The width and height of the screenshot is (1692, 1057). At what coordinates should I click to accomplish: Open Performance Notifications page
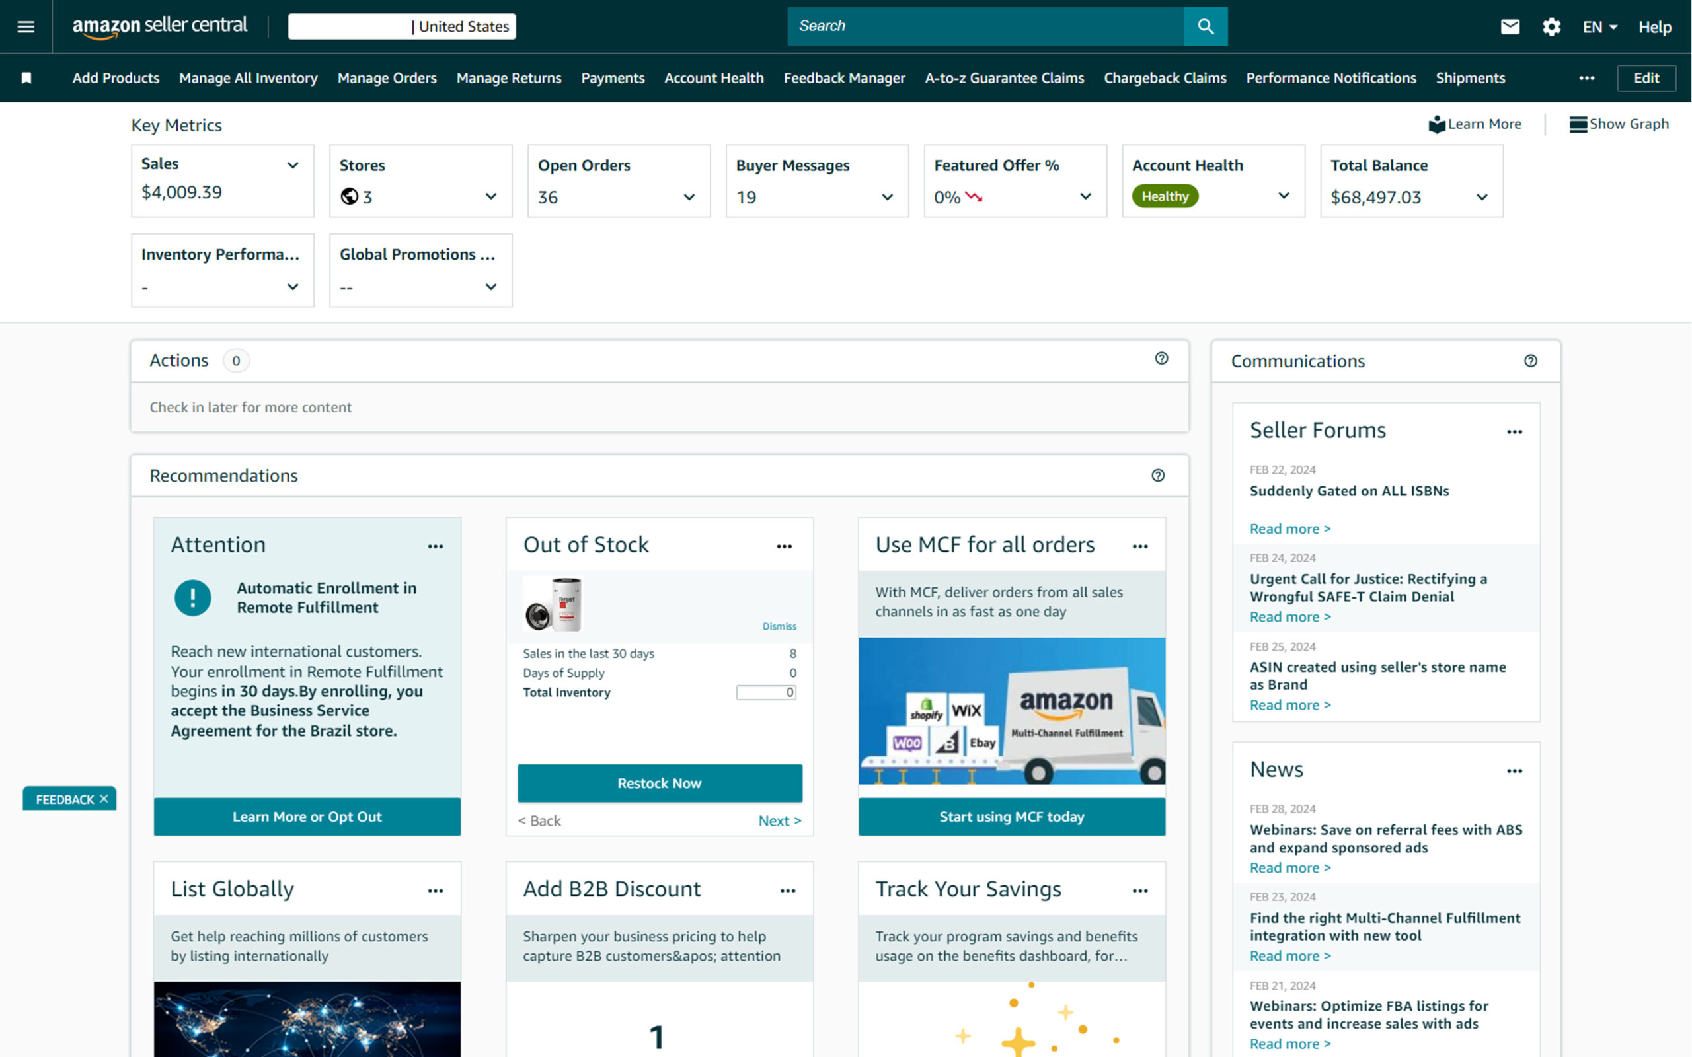click(1330, 77)
